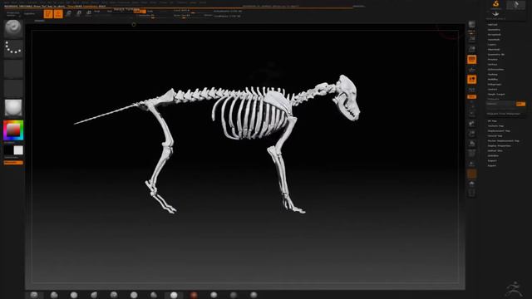Open the Displacement Map subpalette
This screenshot has width=532, height=299.
499,131
